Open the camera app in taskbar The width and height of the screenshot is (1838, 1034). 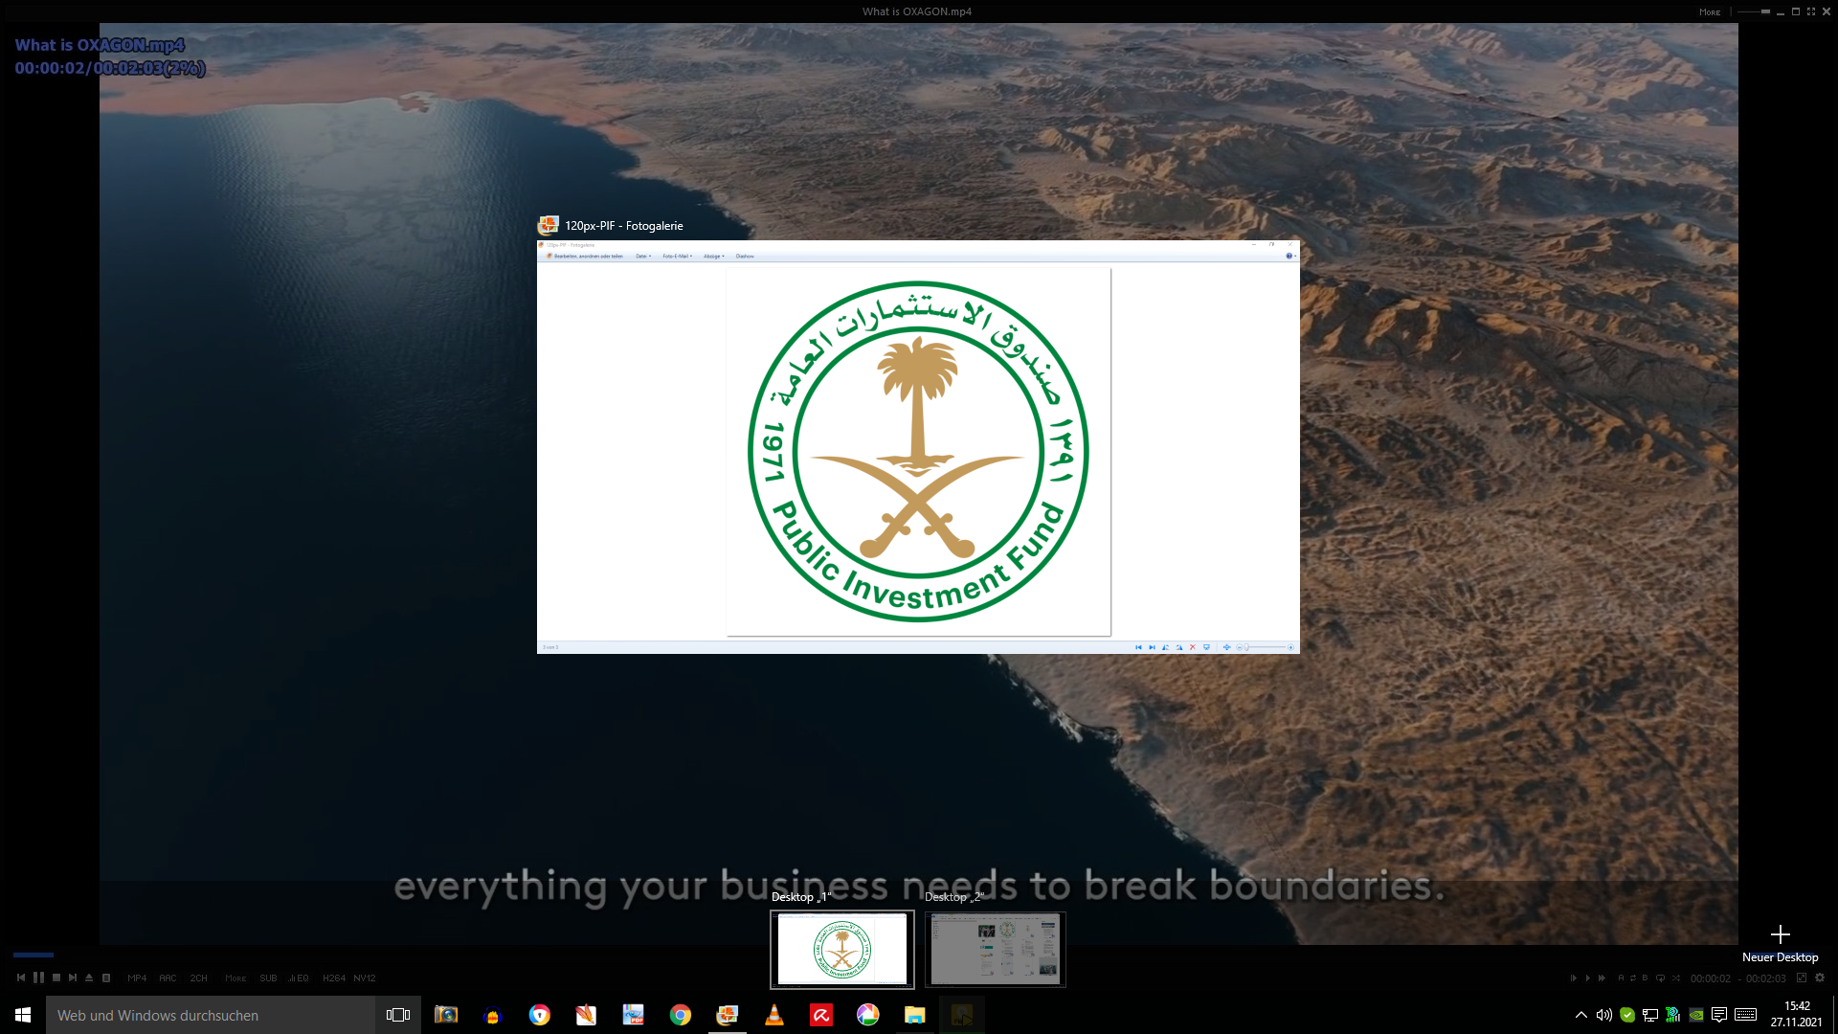tap(446, 1015)
